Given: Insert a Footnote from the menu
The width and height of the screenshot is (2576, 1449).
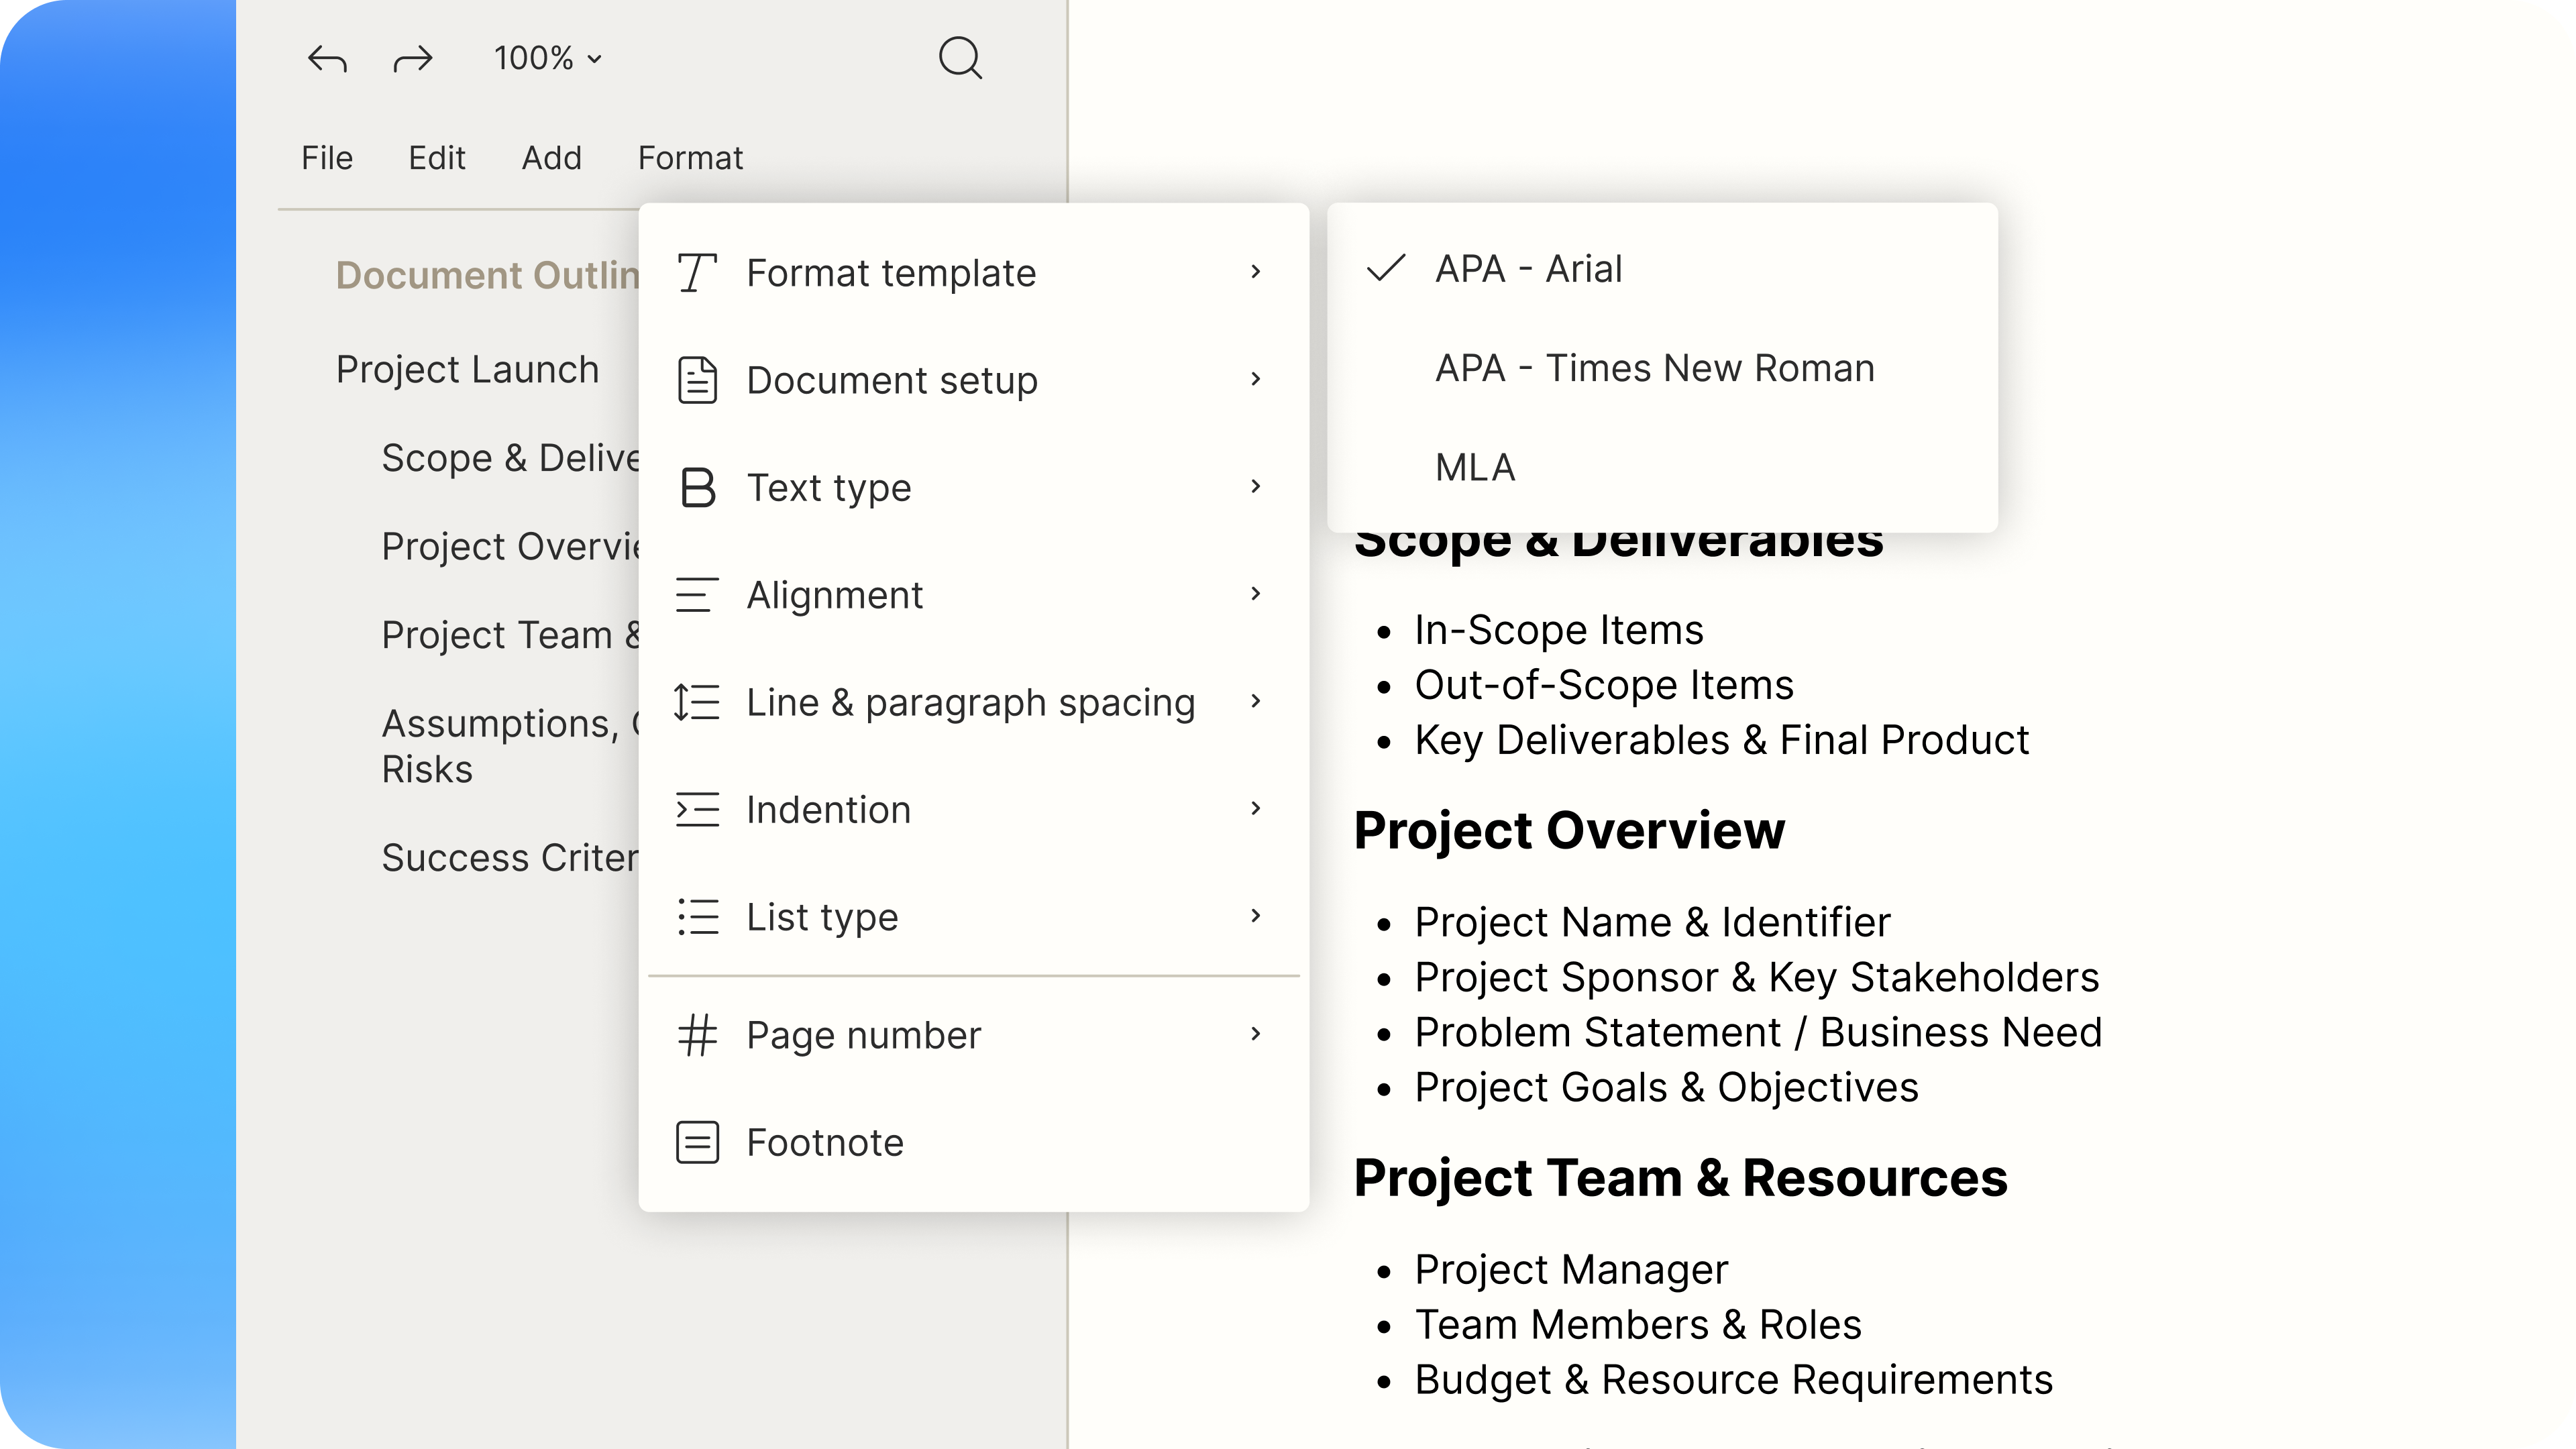Looking at the screenshot, I should (824, 1142).
